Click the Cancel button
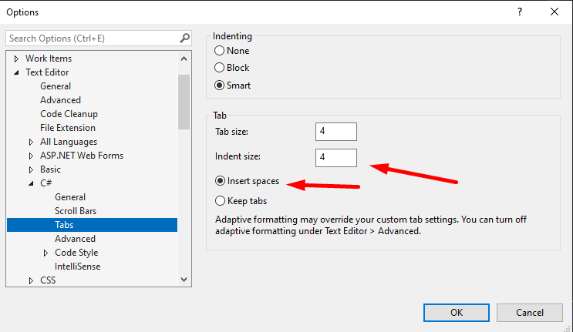The width and height of the screenshot is (573, 332). [x=529, y=312]
